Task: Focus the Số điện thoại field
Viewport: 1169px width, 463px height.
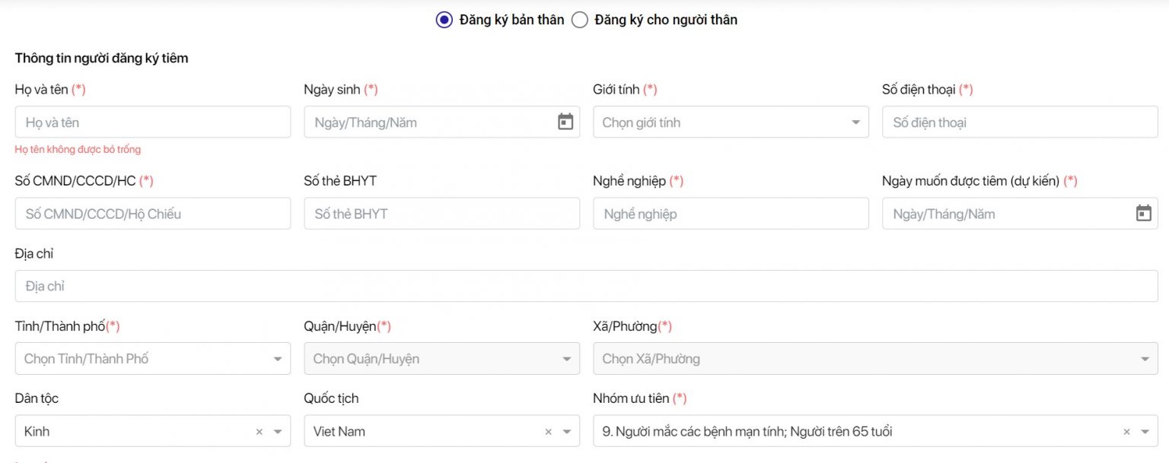Action: (1019, 122)
